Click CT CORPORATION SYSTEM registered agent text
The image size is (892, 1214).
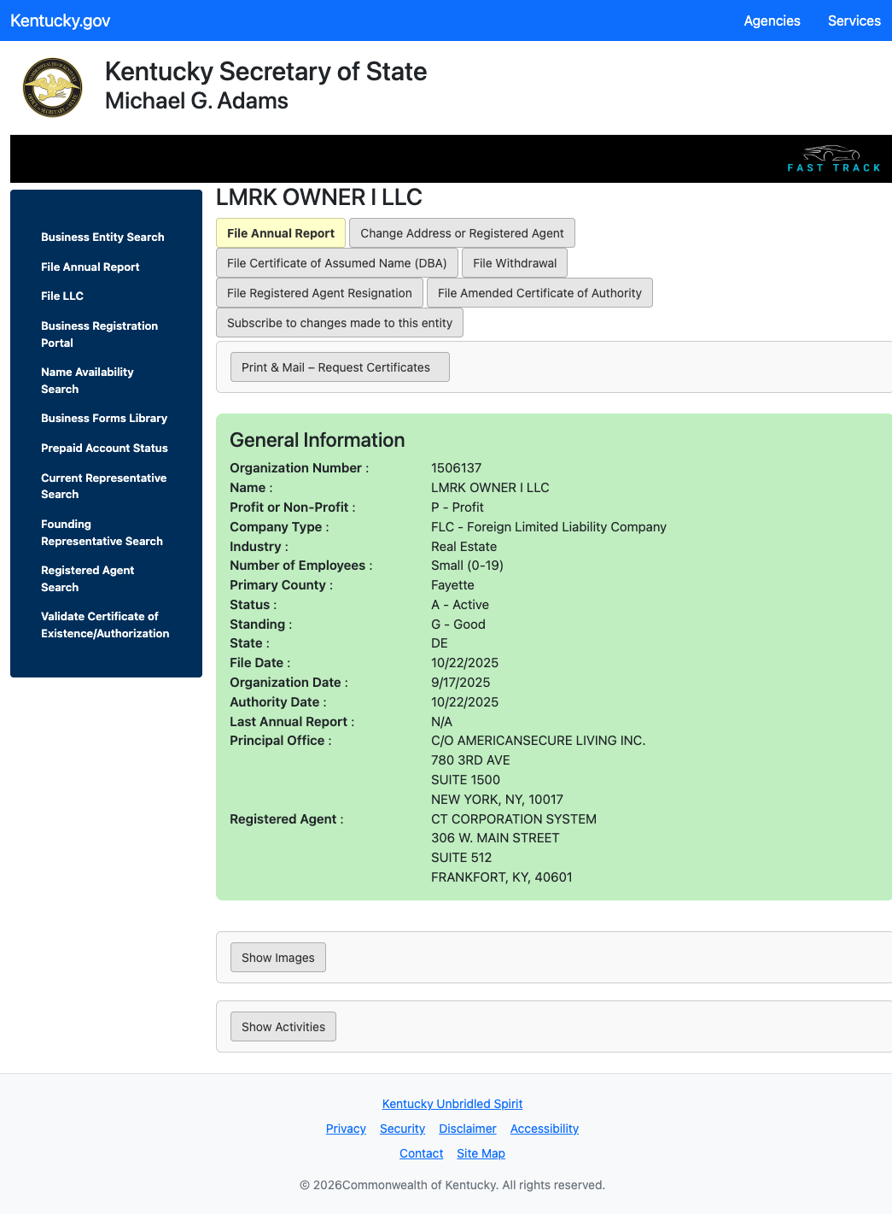514,819
